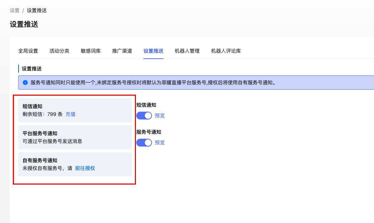Open the 机器人管理 tab
The image size is (374, 223).
[187, 51]
